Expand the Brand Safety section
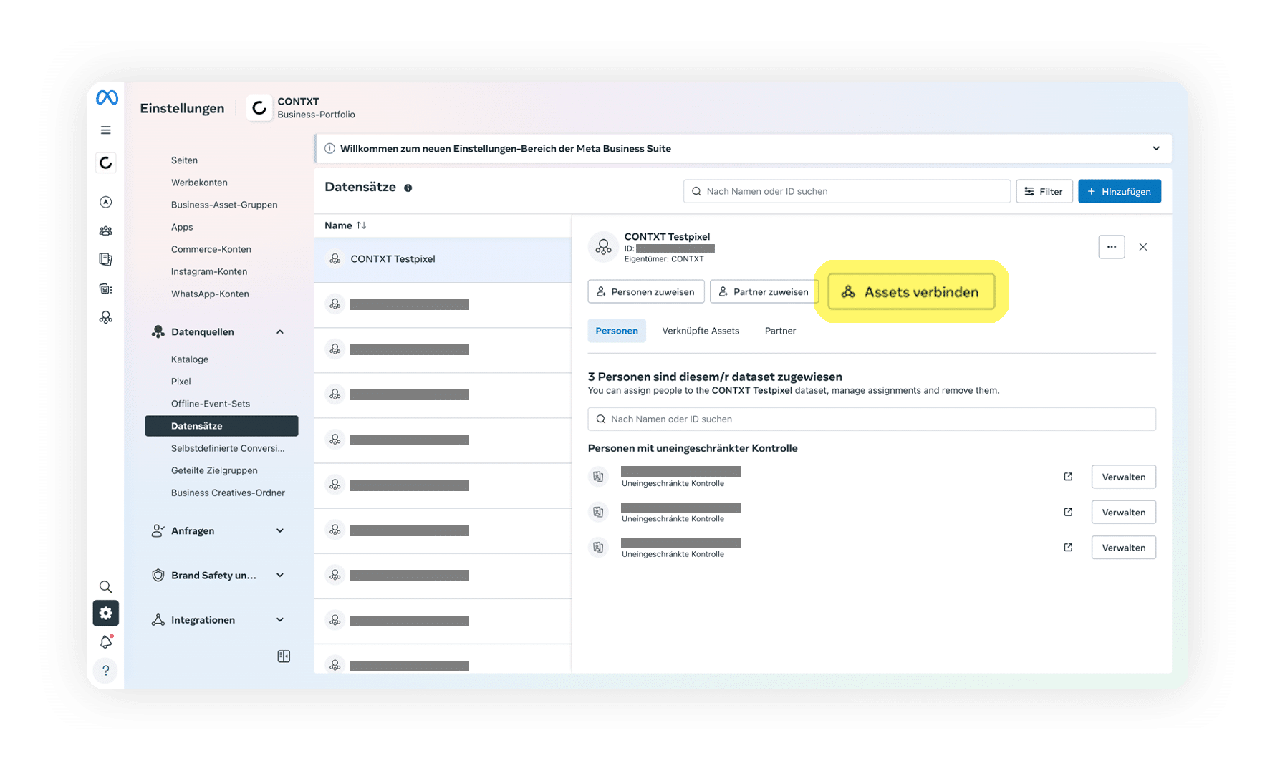Viewport: 1275px width, 776px height. pyautogui.click(x=280, y=576)
